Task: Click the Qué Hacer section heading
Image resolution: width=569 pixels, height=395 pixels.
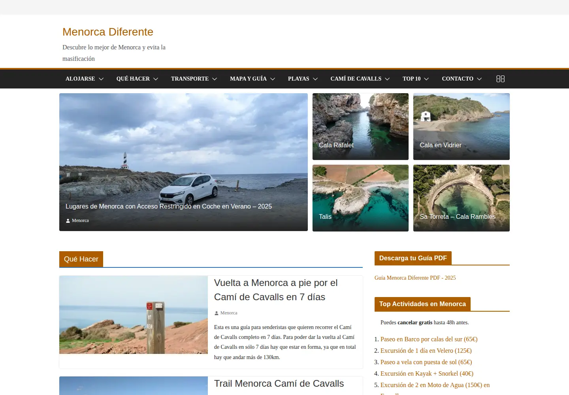Action: [81, 259]
